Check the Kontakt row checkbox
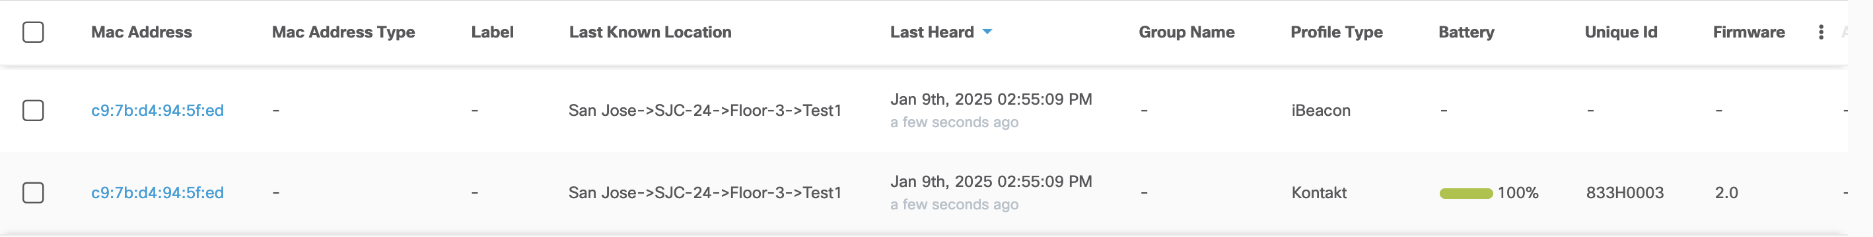This screenshot has height=237, width=1873. 34,193
